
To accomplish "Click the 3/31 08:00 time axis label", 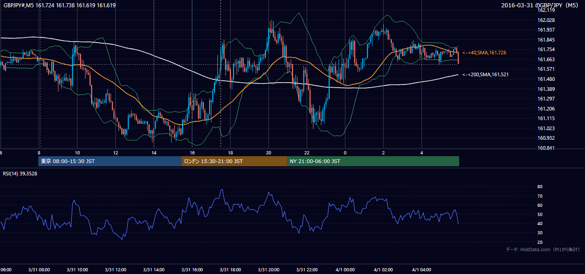I will tap(39, 270).
